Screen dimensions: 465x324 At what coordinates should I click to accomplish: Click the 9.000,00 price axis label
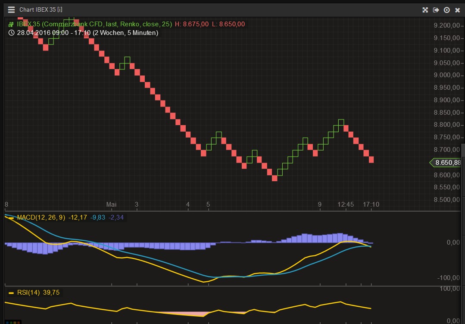448,75
